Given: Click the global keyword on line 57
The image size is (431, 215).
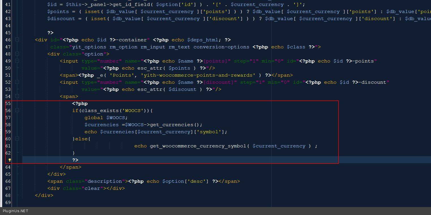Looking at the screenshot, I should tap(94, 118).
